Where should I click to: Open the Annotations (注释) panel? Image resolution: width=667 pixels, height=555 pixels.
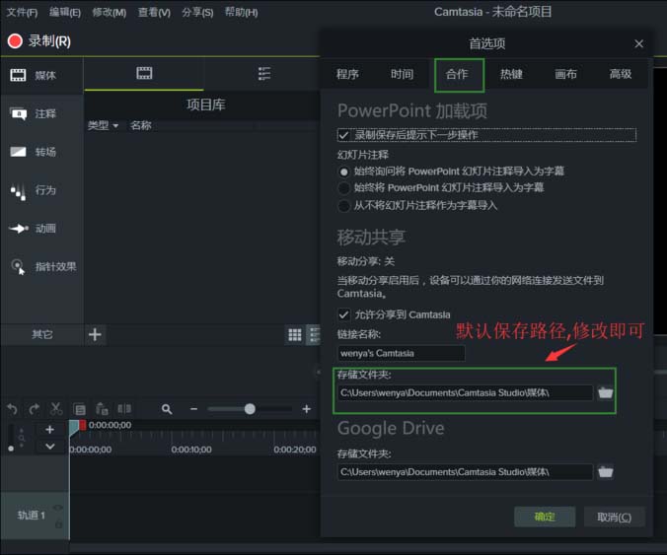pos(33,114)
